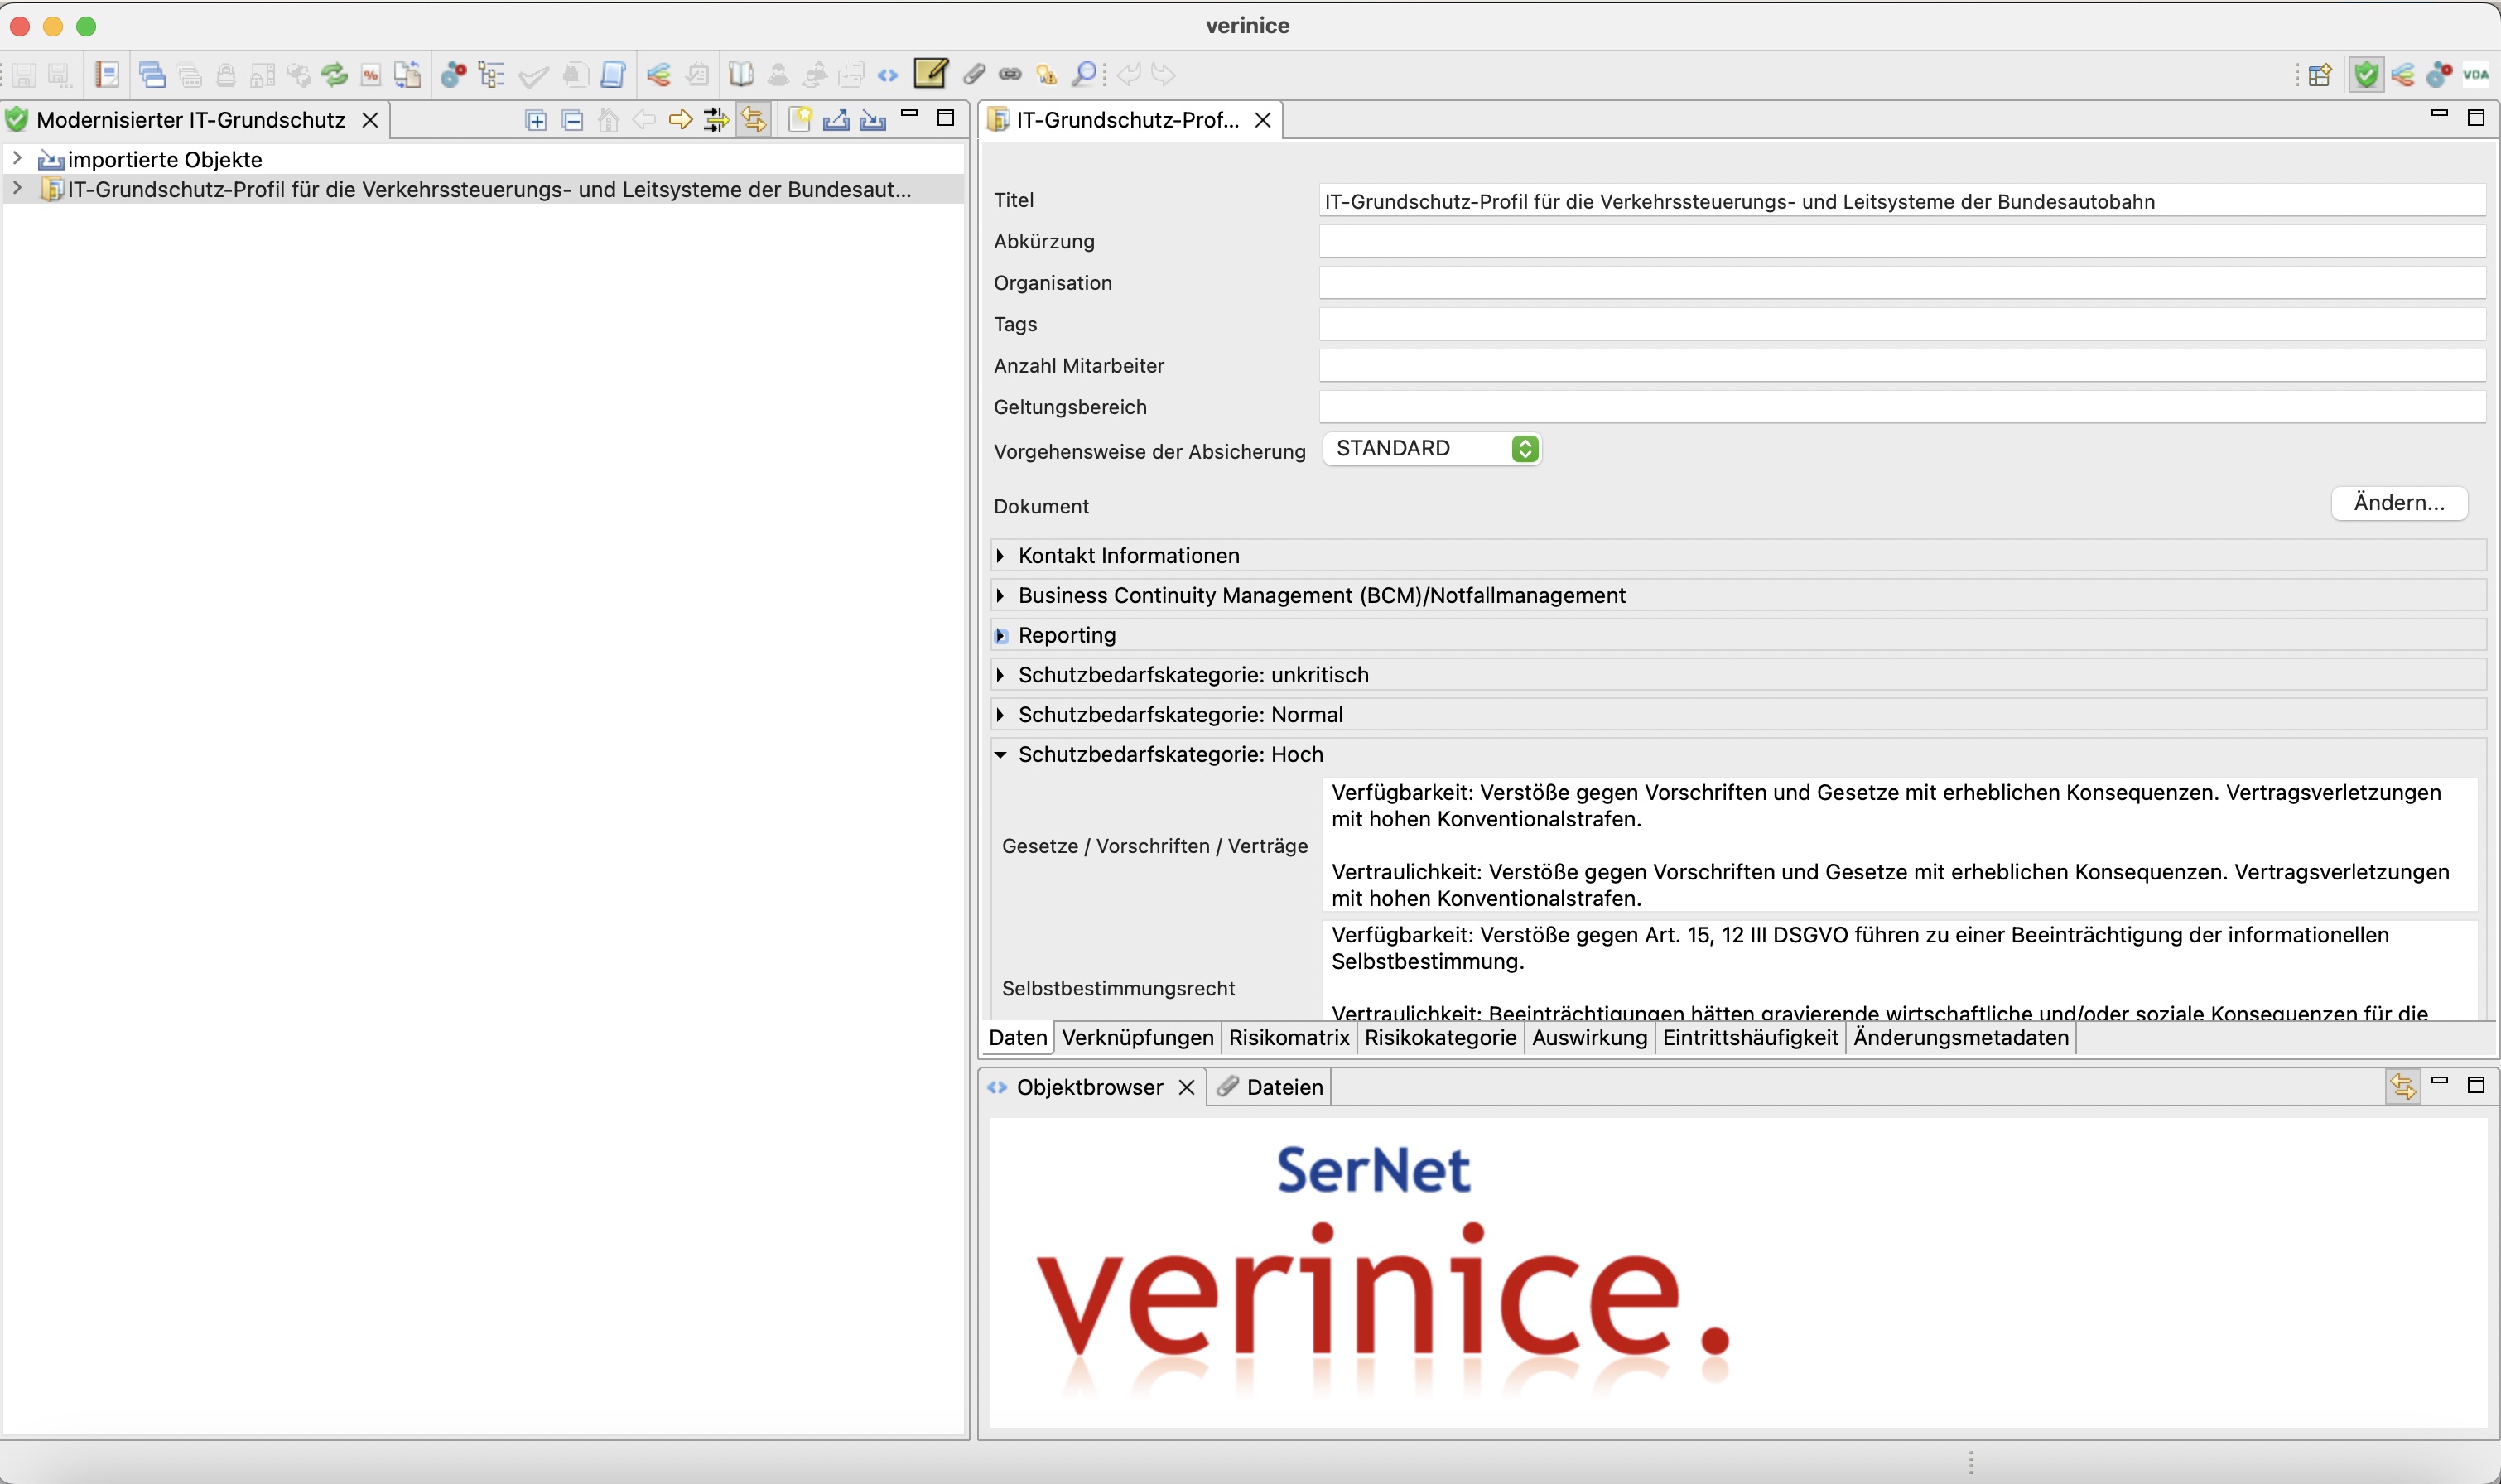This screenshot has width=2501, height=1484.
Task: Click into the Abkürzung input field
Action: [x=1902, y=241]
